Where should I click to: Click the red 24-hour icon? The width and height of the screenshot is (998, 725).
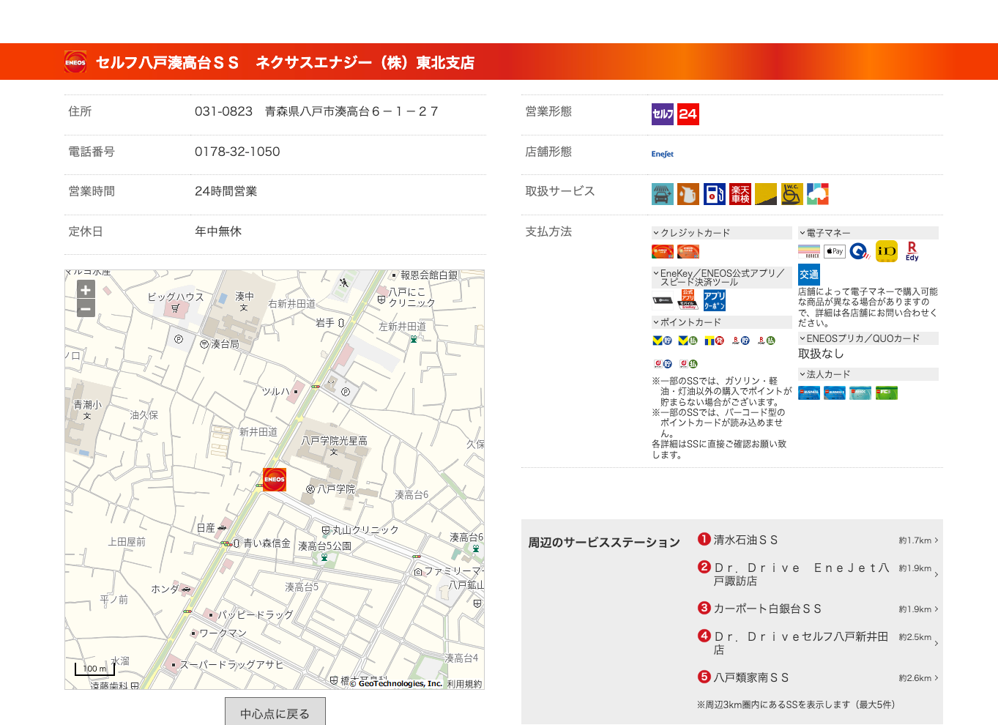[x=688, y=114]
